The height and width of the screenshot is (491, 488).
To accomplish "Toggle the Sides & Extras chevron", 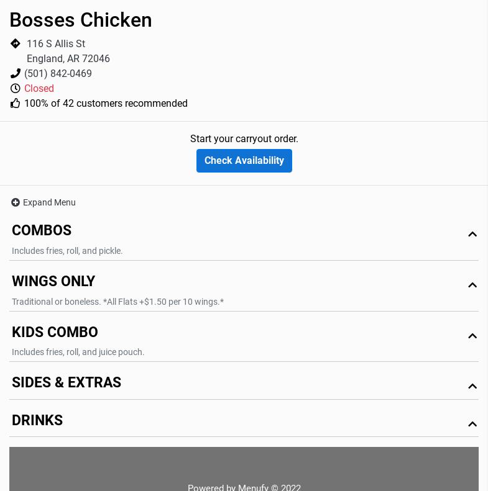I will coord(472,386).
